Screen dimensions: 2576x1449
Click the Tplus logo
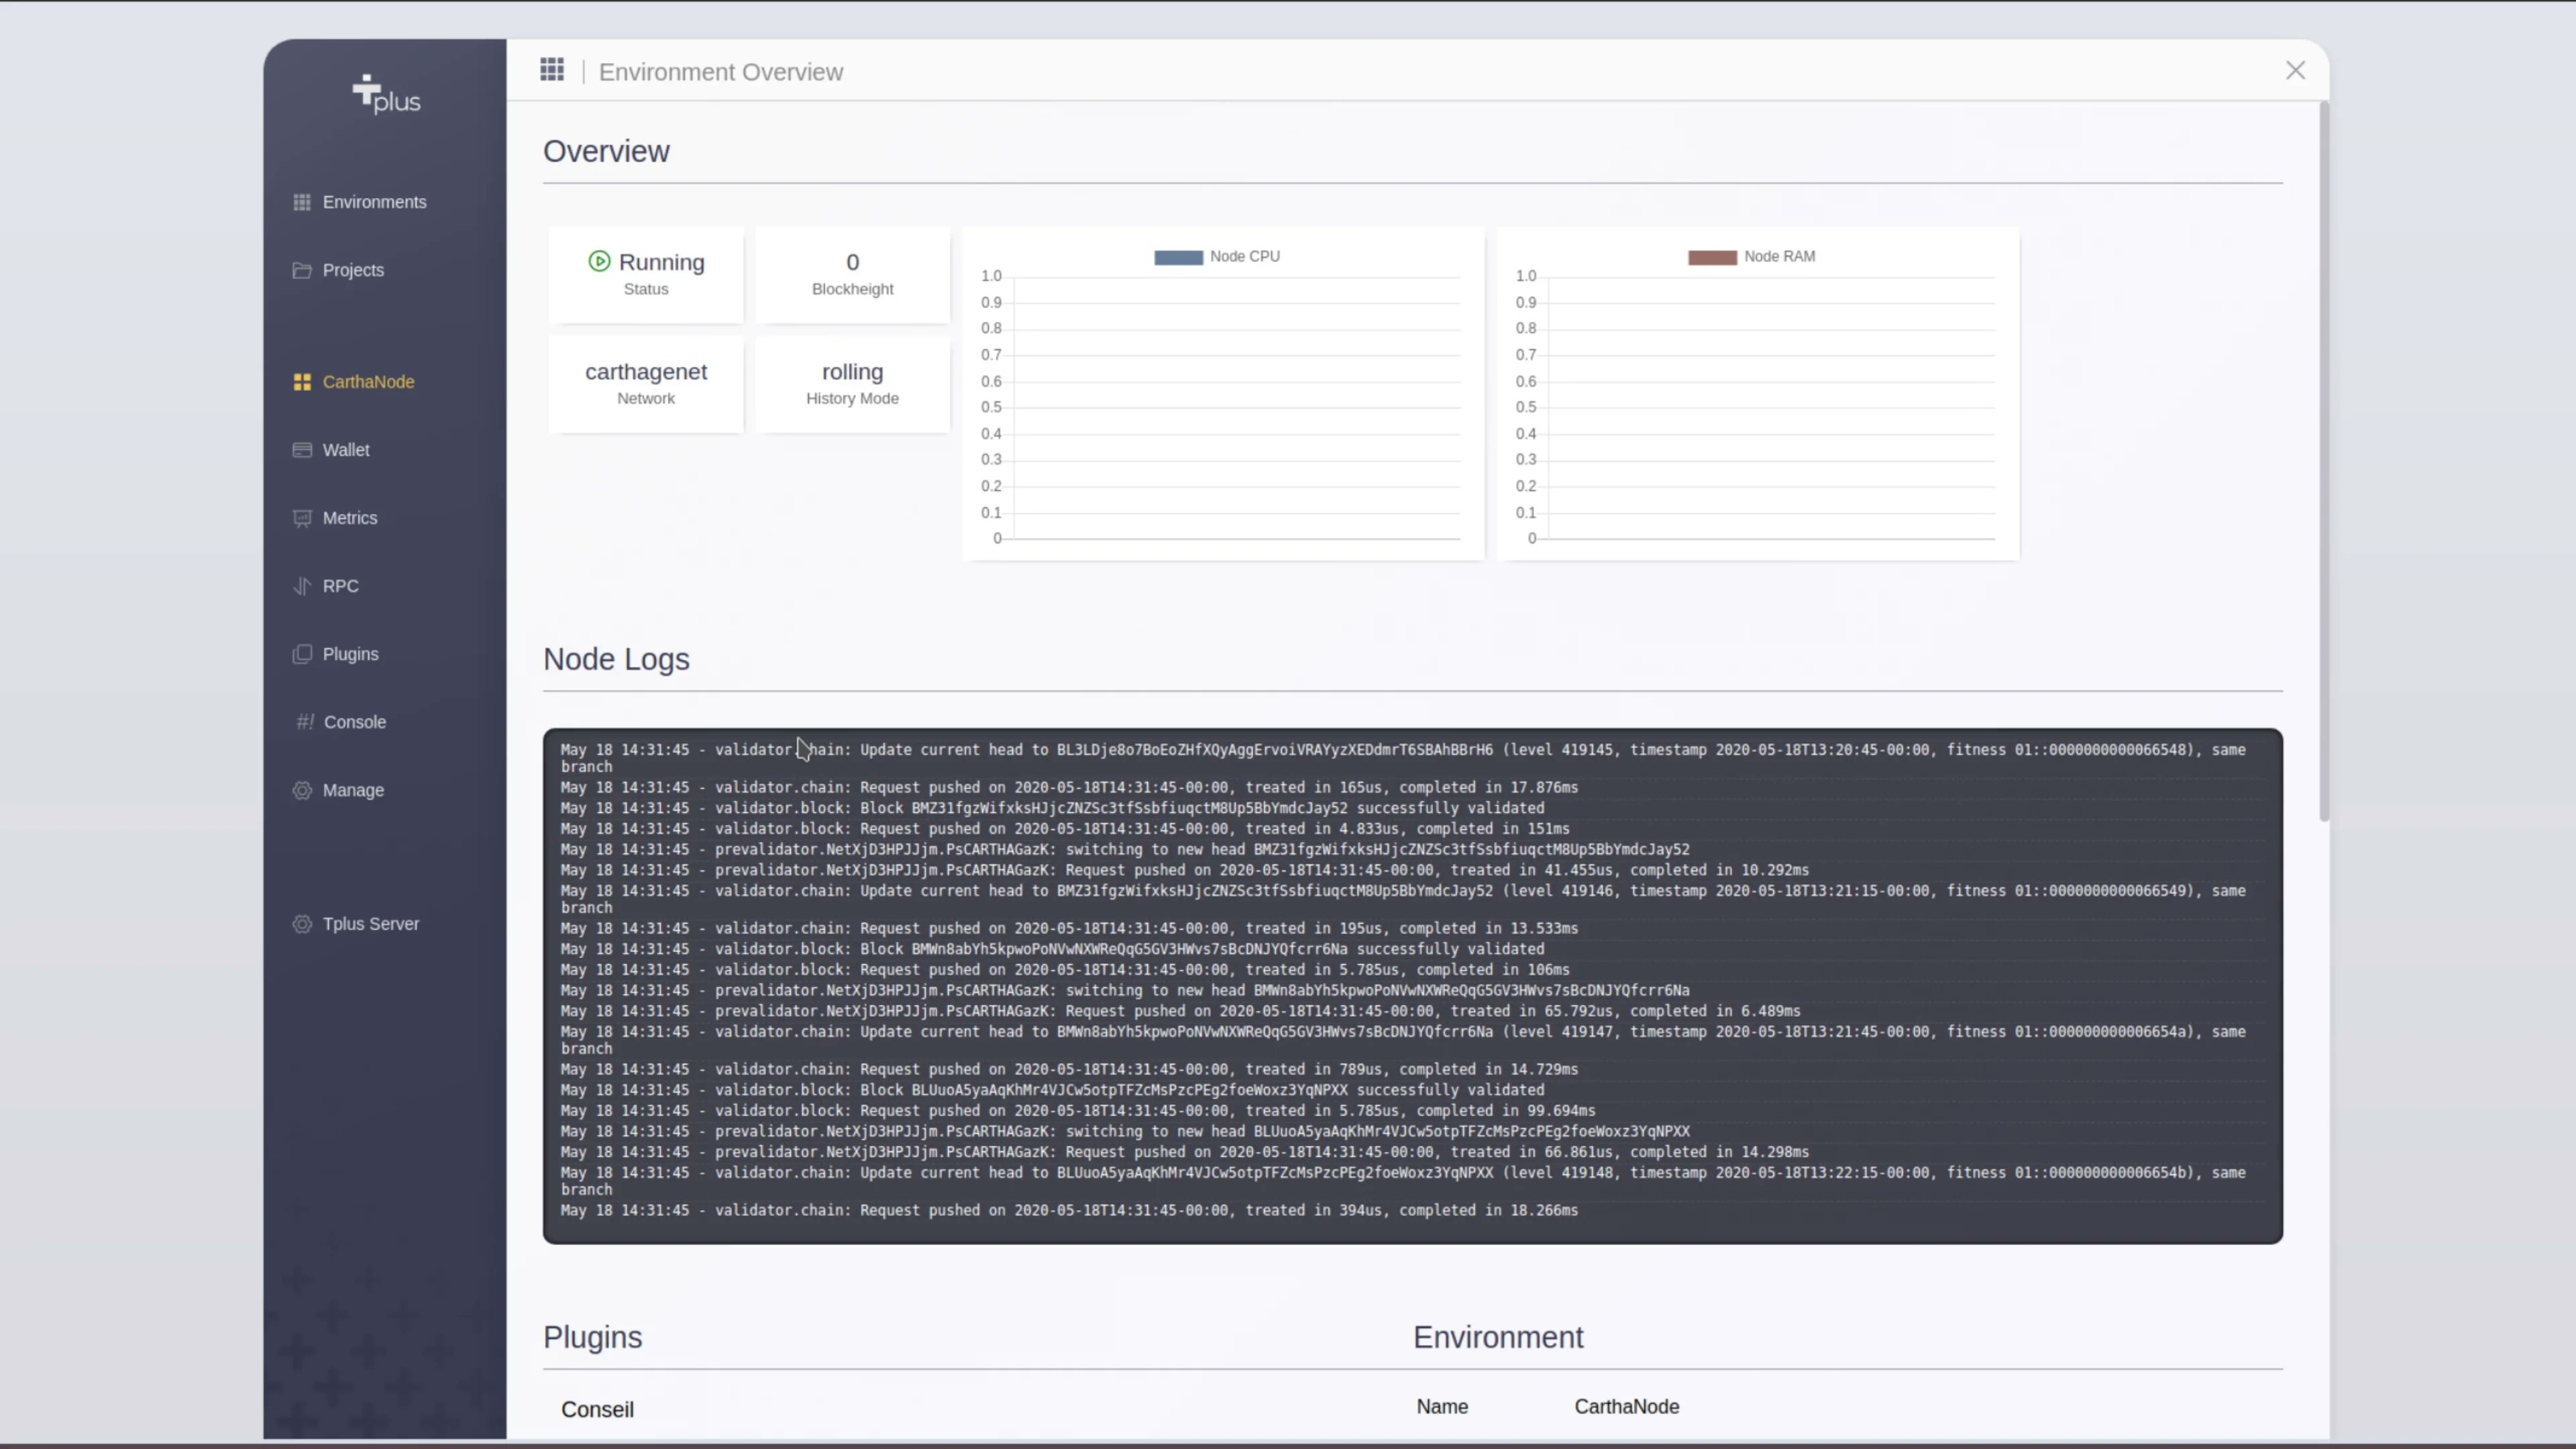pyautogui.click(x=386, y=95)
